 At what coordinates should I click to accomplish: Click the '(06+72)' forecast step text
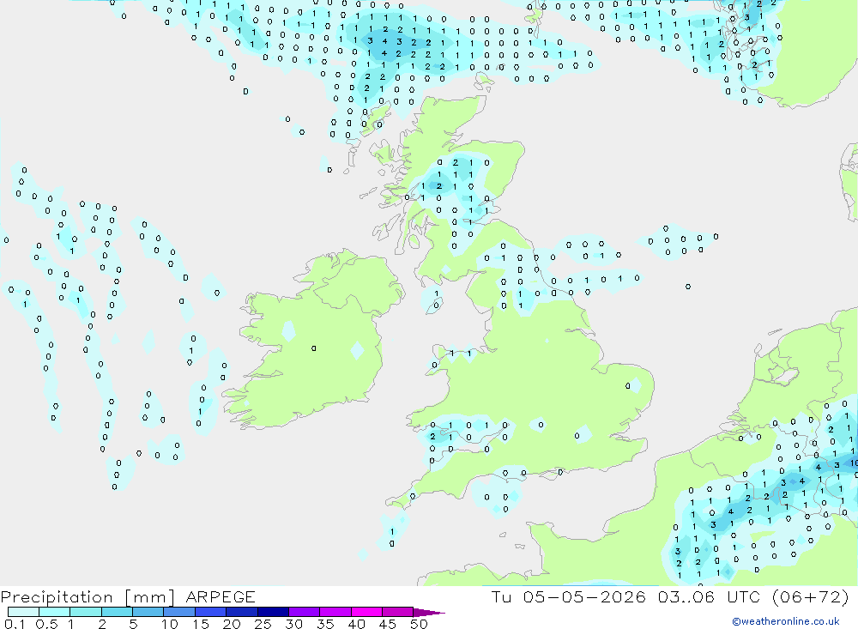point(811,596)
